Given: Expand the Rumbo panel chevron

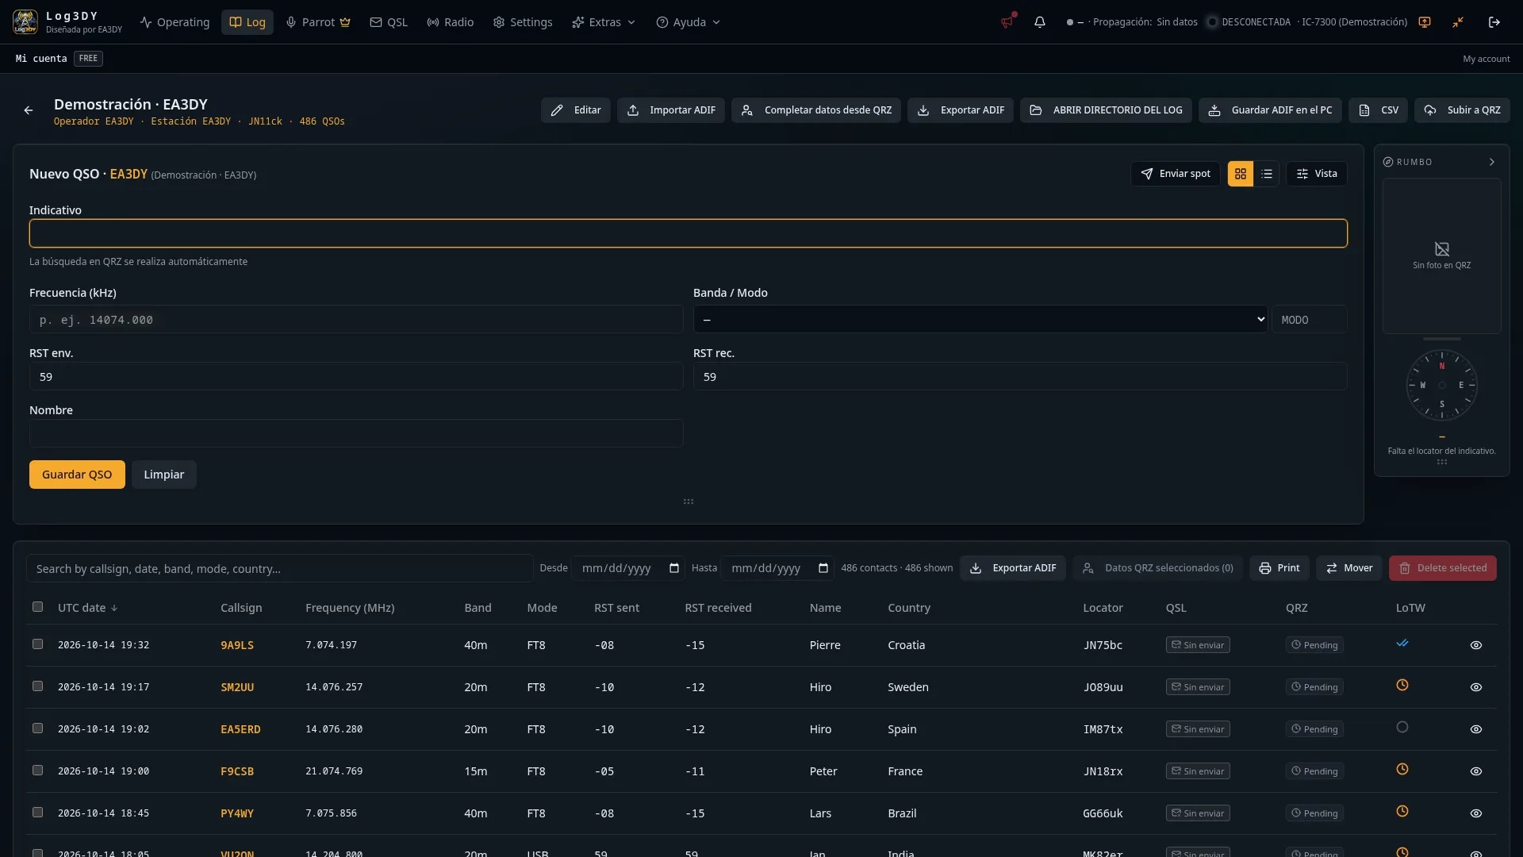Looking at the screenshot, I should tap(1492, 162).
